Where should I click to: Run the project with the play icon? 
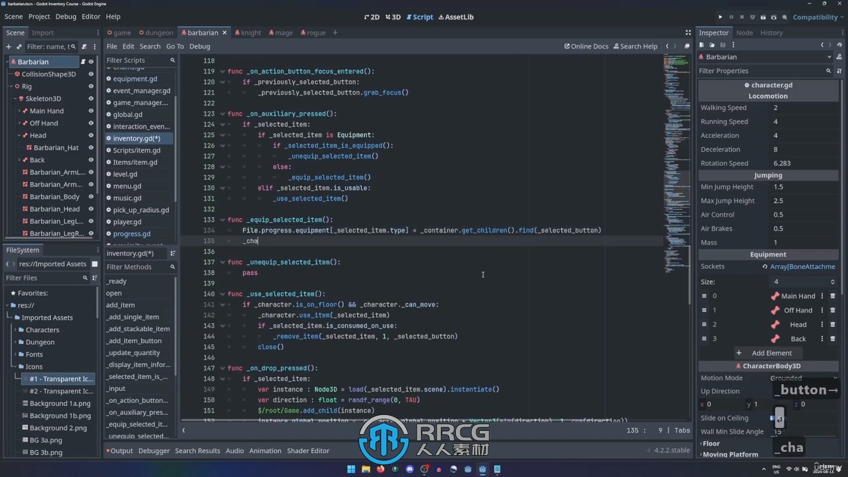[x=721, y=17]
